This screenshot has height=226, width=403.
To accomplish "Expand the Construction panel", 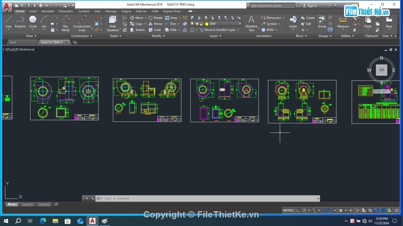I will (81, 36).
